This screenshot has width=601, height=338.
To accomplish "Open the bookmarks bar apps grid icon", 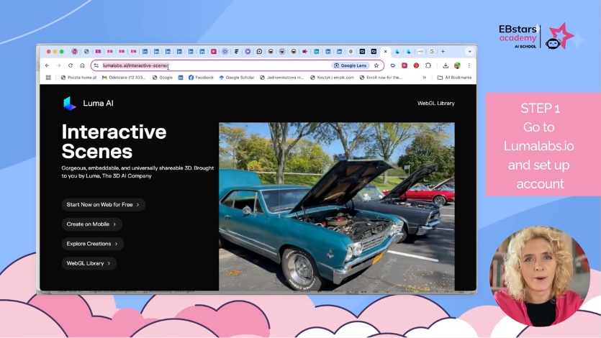I will (x=48, y=78).
